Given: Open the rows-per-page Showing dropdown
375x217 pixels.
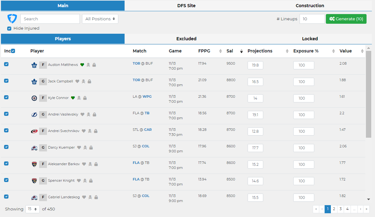Looking at the screenshot, I should pos(32,209).
